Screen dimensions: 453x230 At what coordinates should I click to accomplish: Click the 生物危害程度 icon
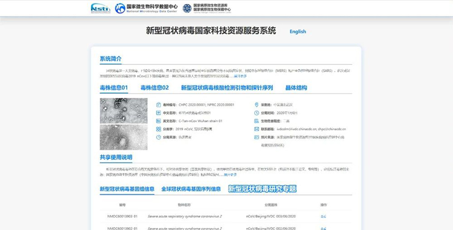[x=256, y=121]
